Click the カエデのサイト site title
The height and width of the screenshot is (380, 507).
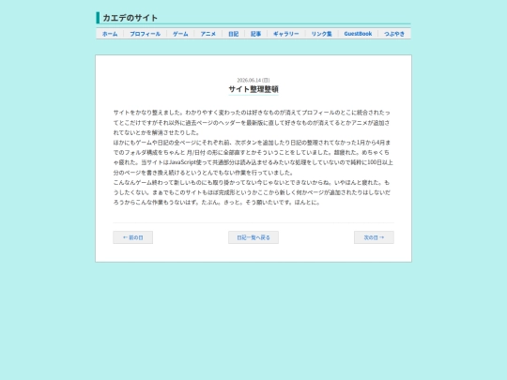(x=130, y=18)
